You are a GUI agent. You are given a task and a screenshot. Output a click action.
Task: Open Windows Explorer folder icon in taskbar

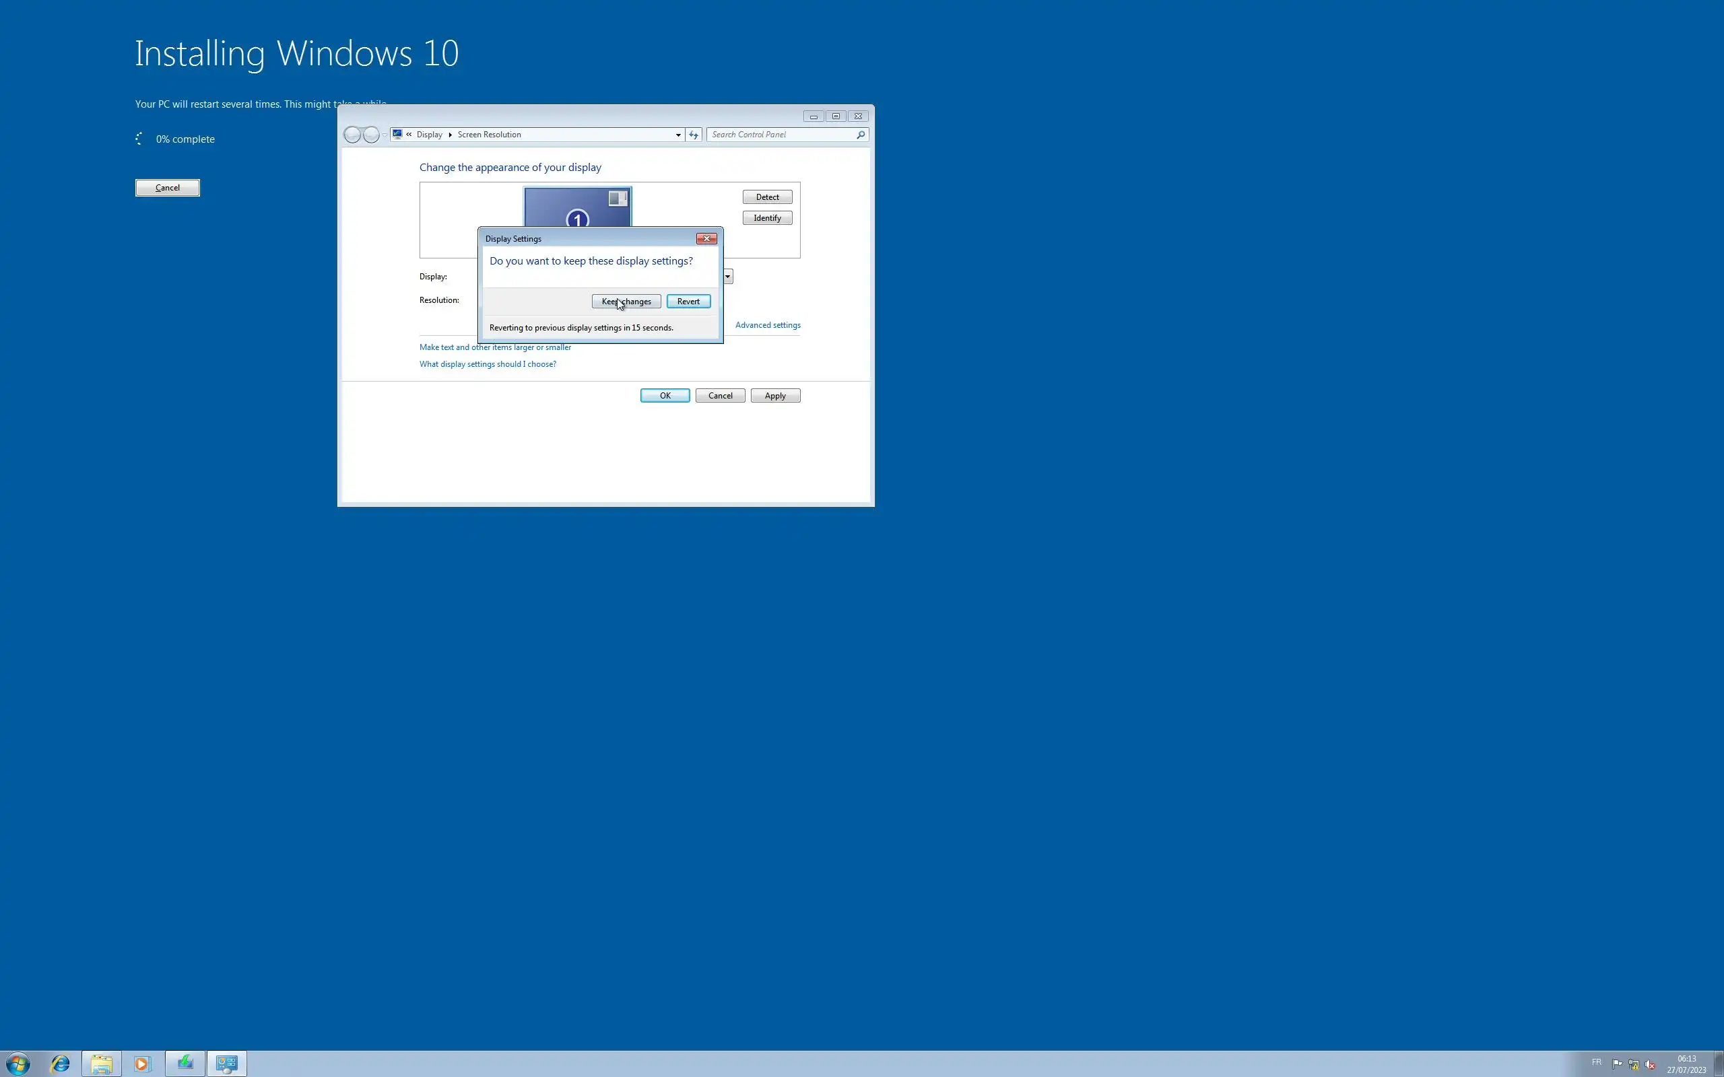click(x=101, y=1064)
